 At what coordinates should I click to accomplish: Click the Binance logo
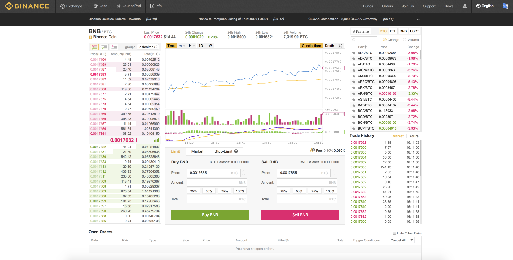(x=27, y=6)
